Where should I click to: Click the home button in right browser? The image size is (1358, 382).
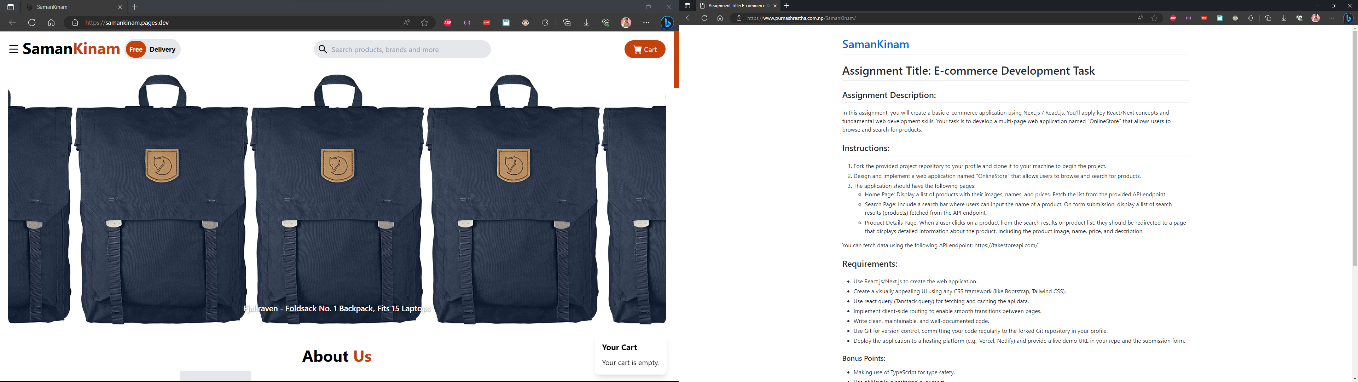pos(720,18)
